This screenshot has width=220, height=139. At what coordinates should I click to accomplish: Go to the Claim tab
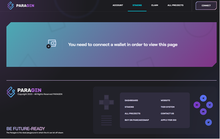154,5
